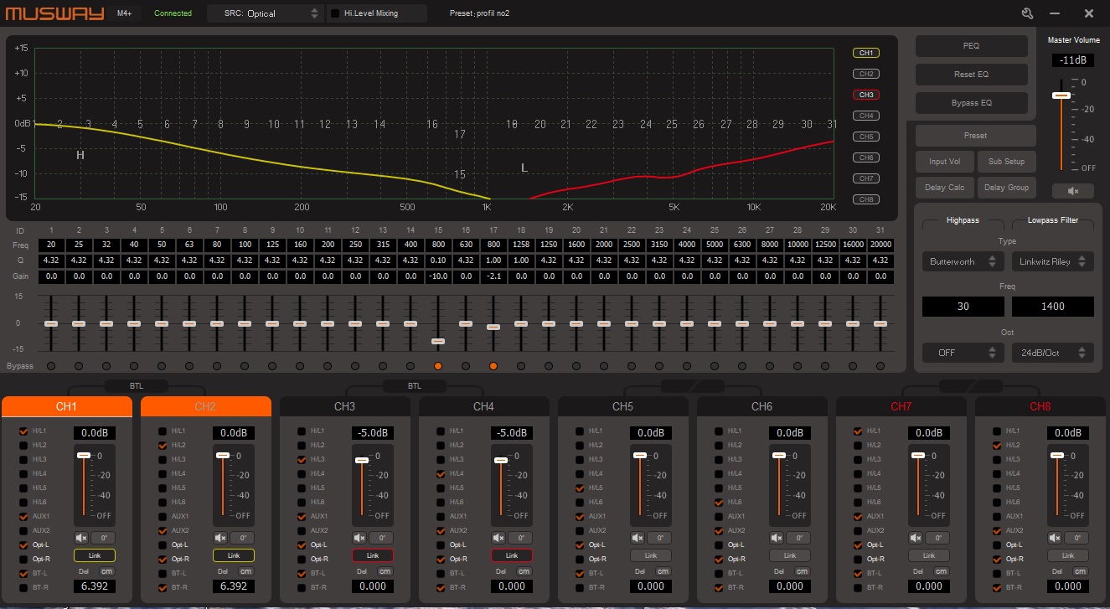
Task: Click the CH3 curve tag beside the graph
Action: click(x=865, y=95)
